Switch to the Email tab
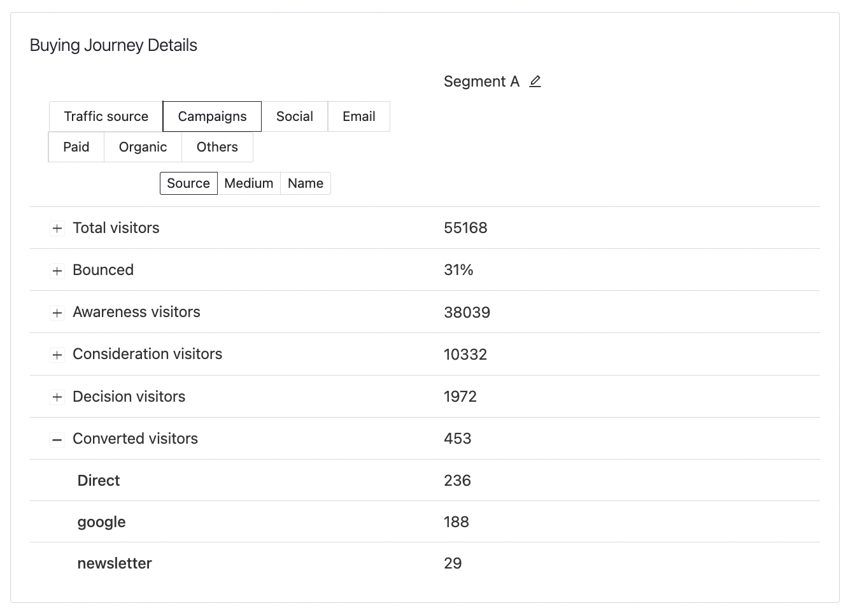The height and width of the screenshot is (615, 848). [x=358, y=117]
